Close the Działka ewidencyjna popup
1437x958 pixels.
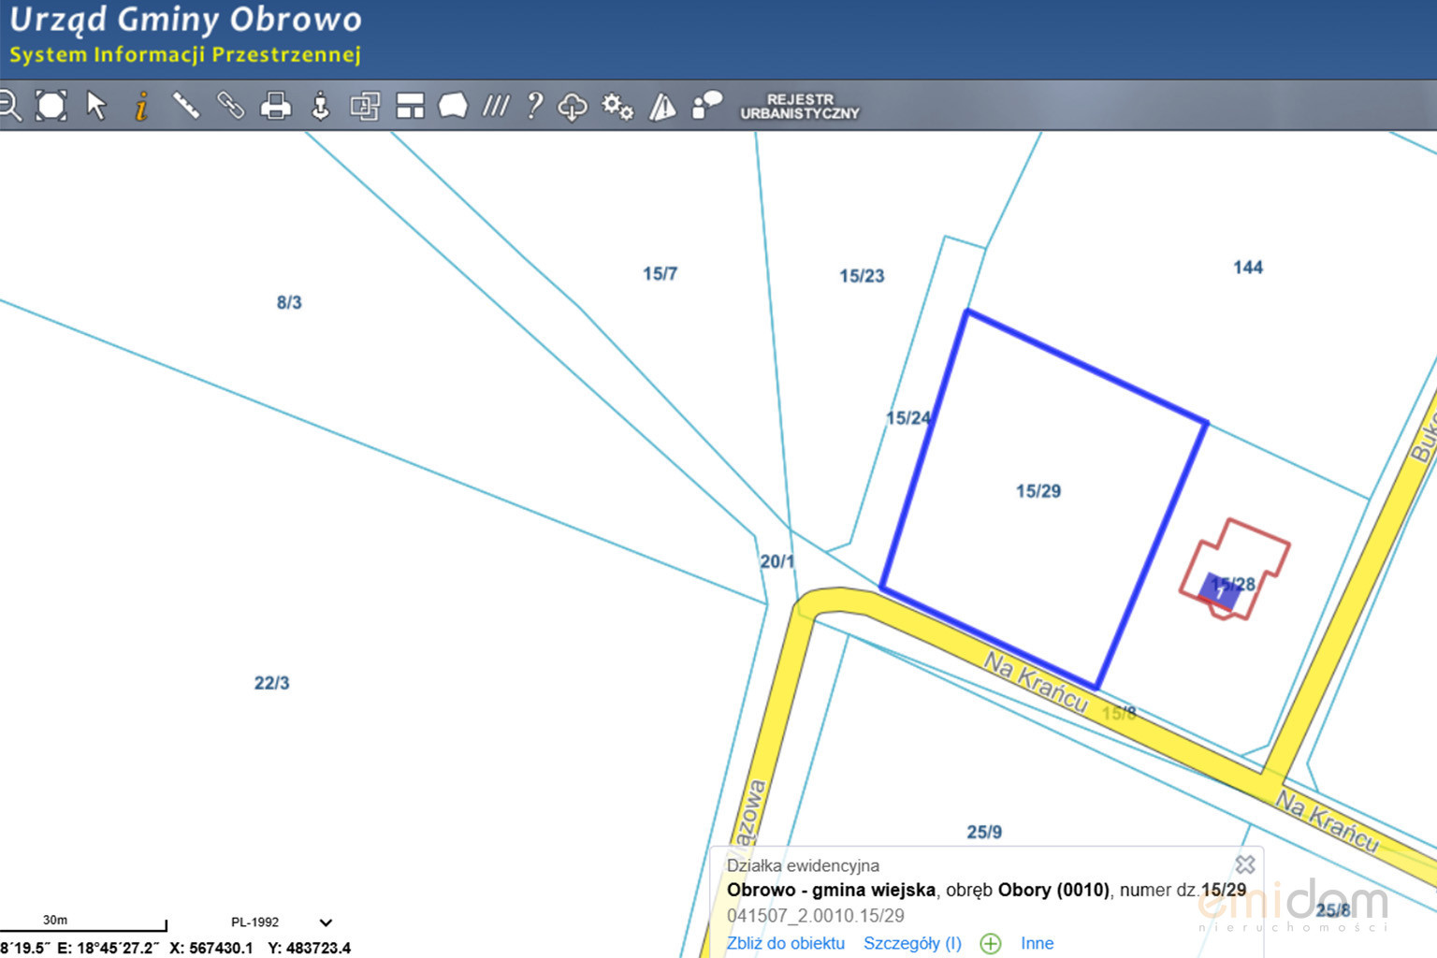point(1245,864)
